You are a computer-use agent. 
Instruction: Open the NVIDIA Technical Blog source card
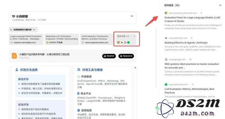click(62, 39)
